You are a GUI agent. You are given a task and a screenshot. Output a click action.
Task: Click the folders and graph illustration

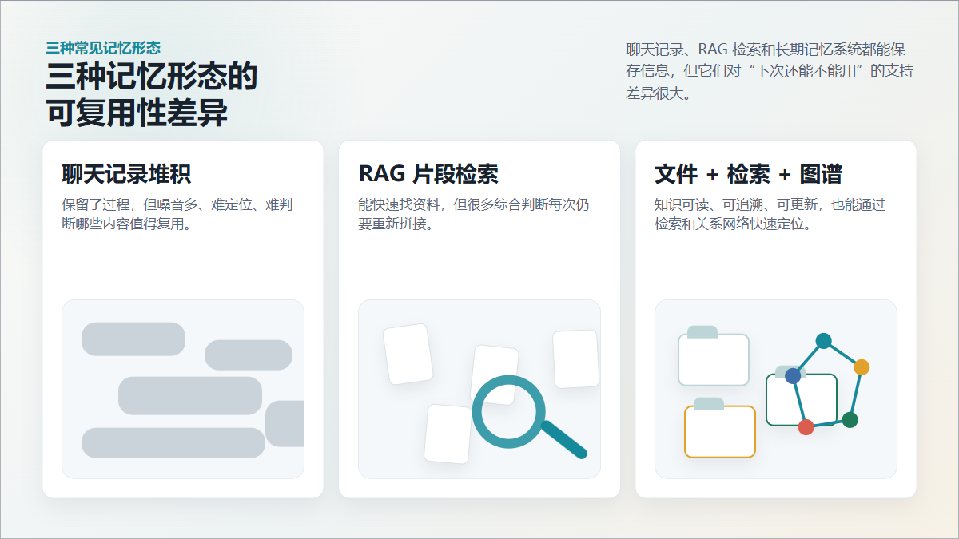pyautogui.click(x=776, y=389)
